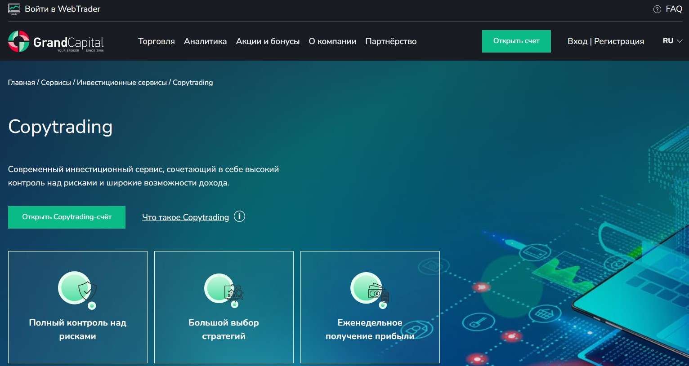This screenshot has width=689, height=366.
Task: Select the Еженедельное получение прибыли card
Action: [x=370, y=307]
